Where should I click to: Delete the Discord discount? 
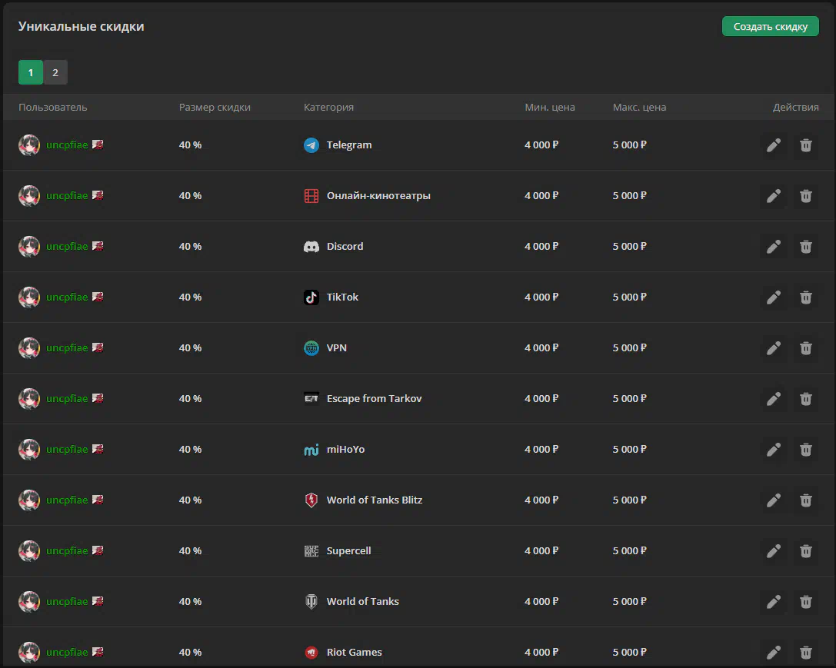pyautogui.click(x=805, y=247)
